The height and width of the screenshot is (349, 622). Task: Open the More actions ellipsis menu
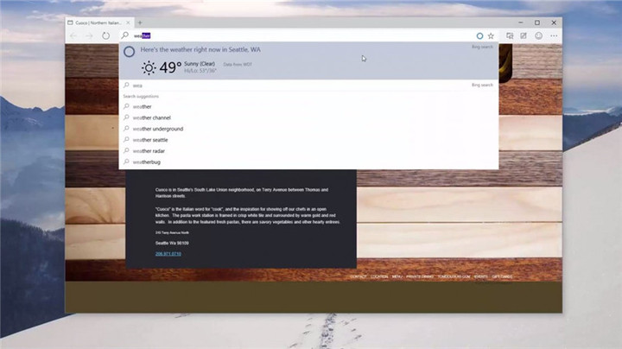coord(554,35)
